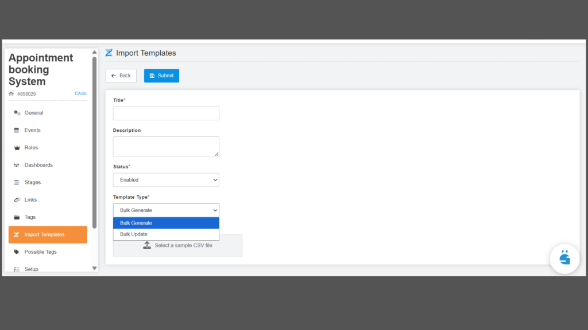The width and height of the screenshot is (588, 330).
Task: Choose the highlighted Bulk Generate option
Action: tap(166, 223)
